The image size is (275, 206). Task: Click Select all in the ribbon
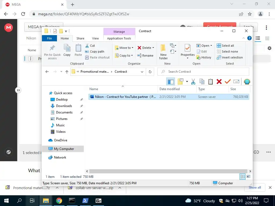225,46
